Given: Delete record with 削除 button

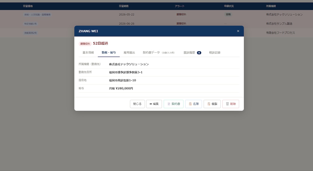Looking at the screenshot, I should click(231, 104).
